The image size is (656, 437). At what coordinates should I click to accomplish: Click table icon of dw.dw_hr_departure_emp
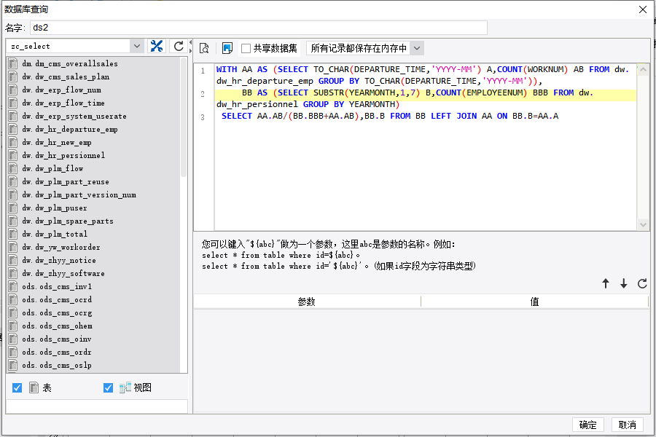13,129
